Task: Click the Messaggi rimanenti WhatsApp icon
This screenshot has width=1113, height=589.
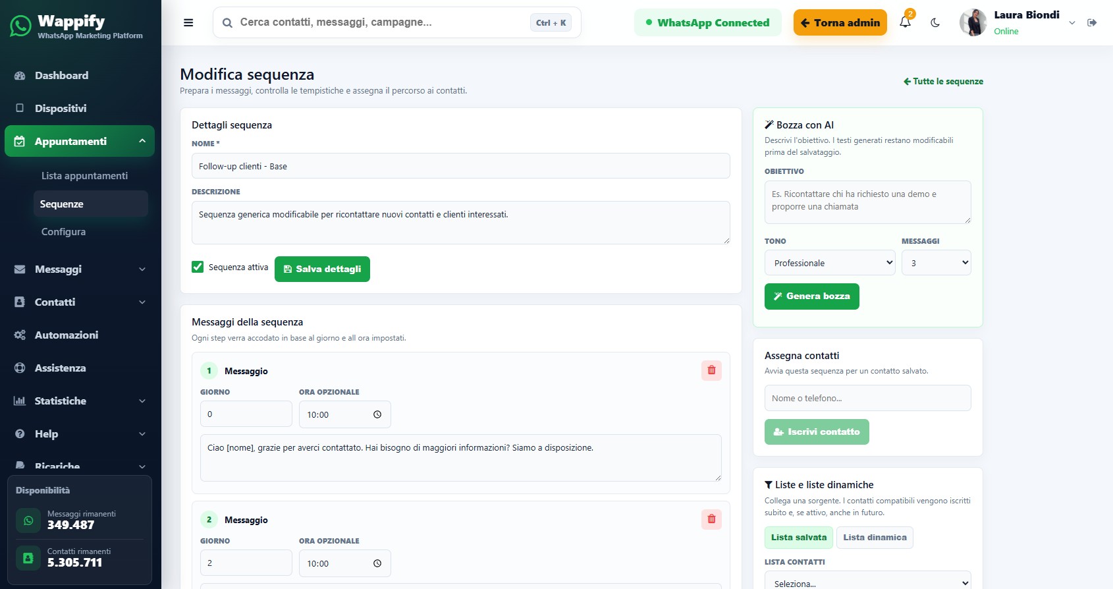Action: coord(28,520)
